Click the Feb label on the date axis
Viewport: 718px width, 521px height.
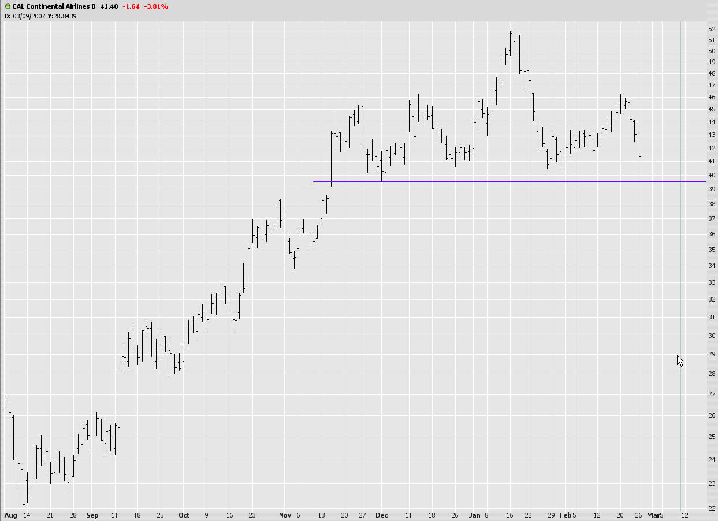coord(566,515)
